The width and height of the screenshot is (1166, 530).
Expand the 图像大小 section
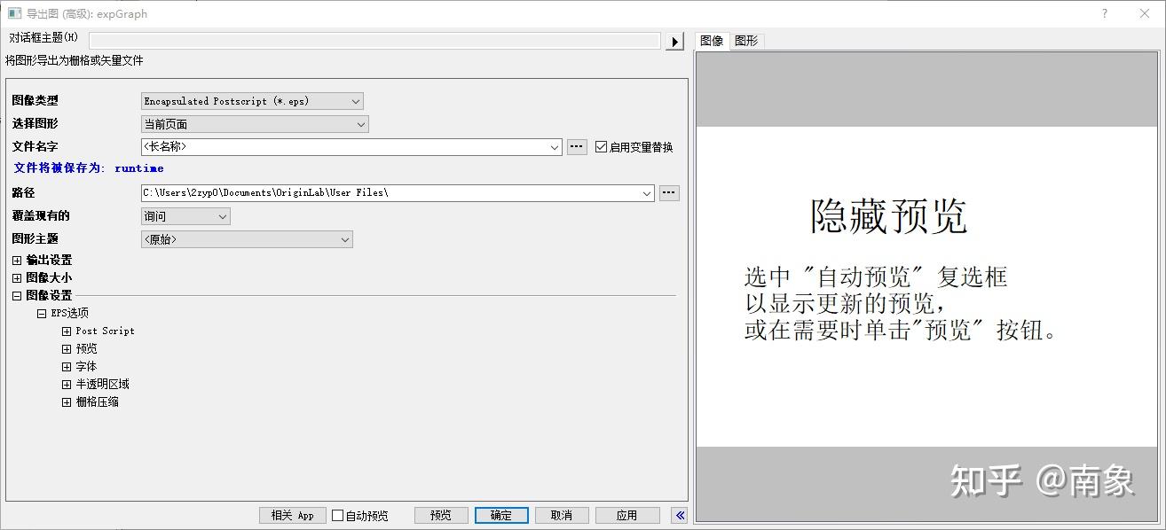[18, 277]
